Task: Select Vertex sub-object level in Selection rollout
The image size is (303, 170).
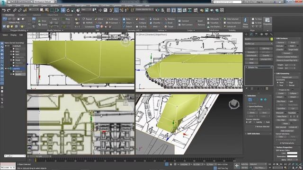Action: tap(250, 100)
